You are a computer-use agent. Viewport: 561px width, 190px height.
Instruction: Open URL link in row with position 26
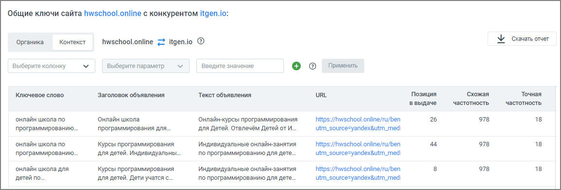[x=358, y=124]
